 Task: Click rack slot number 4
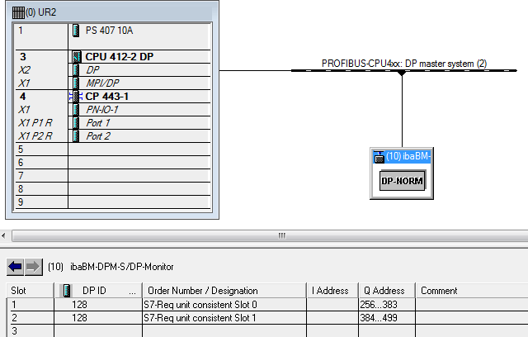(x=22, y=97)
